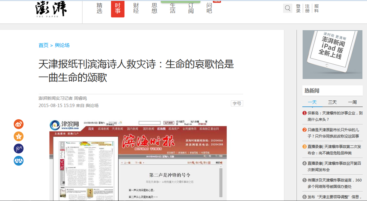Click the 澎湃新闻 iPad版 advertisement banner
367x201 pixels.
332,54
